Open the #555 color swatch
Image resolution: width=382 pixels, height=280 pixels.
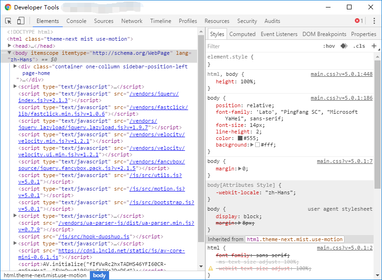pyautogui.click(x=240, y=138)
